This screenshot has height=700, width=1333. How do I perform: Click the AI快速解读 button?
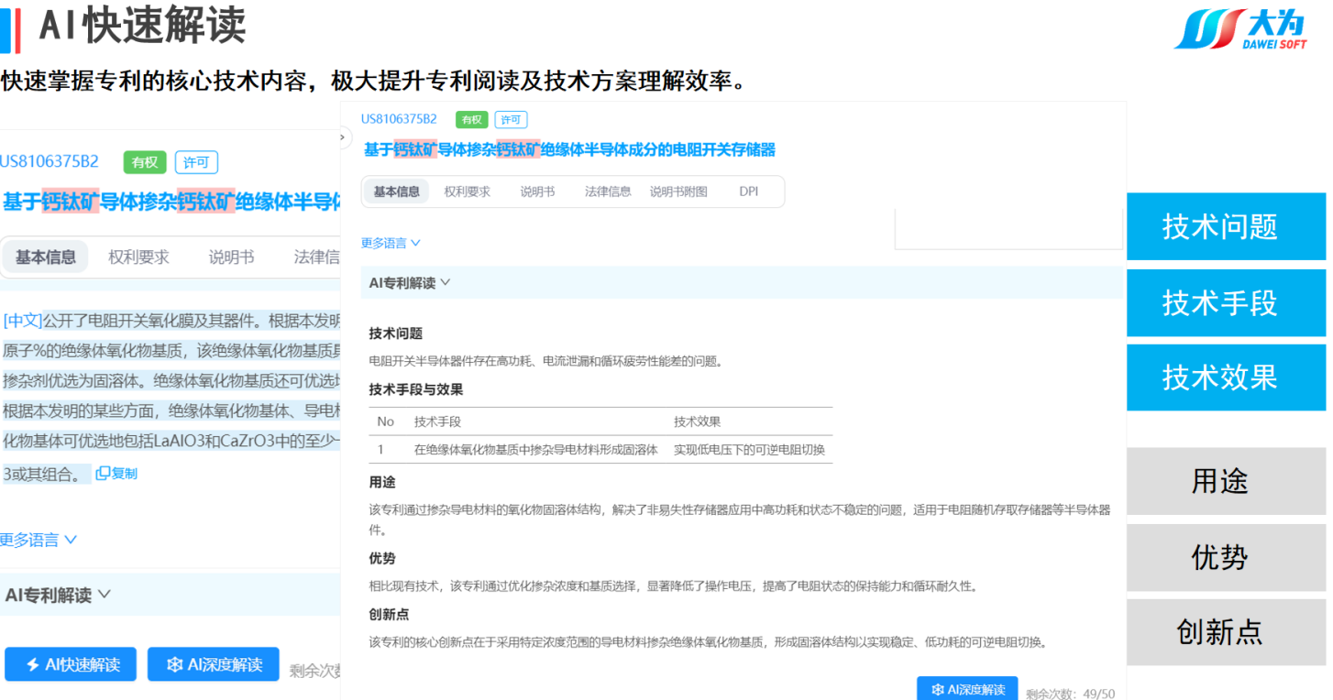(x=71, y=664)
